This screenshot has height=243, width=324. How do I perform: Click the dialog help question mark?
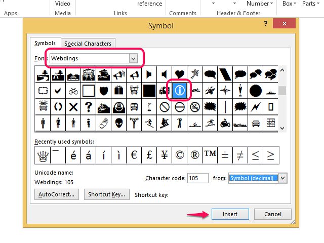(266, 23)
